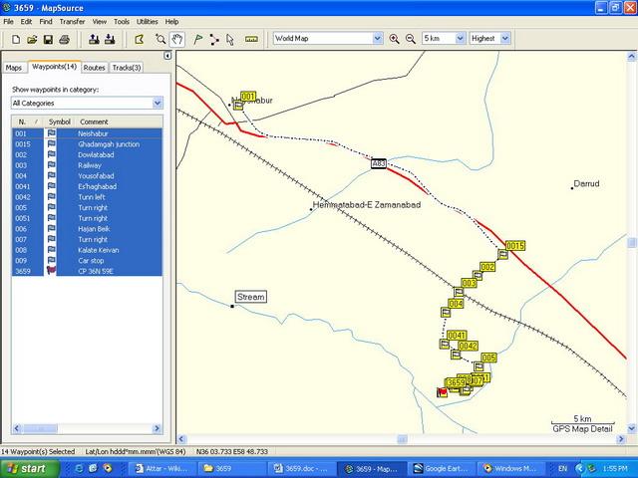Select the Map tool icon
This screenshot has height=478, width=638.
140,39
